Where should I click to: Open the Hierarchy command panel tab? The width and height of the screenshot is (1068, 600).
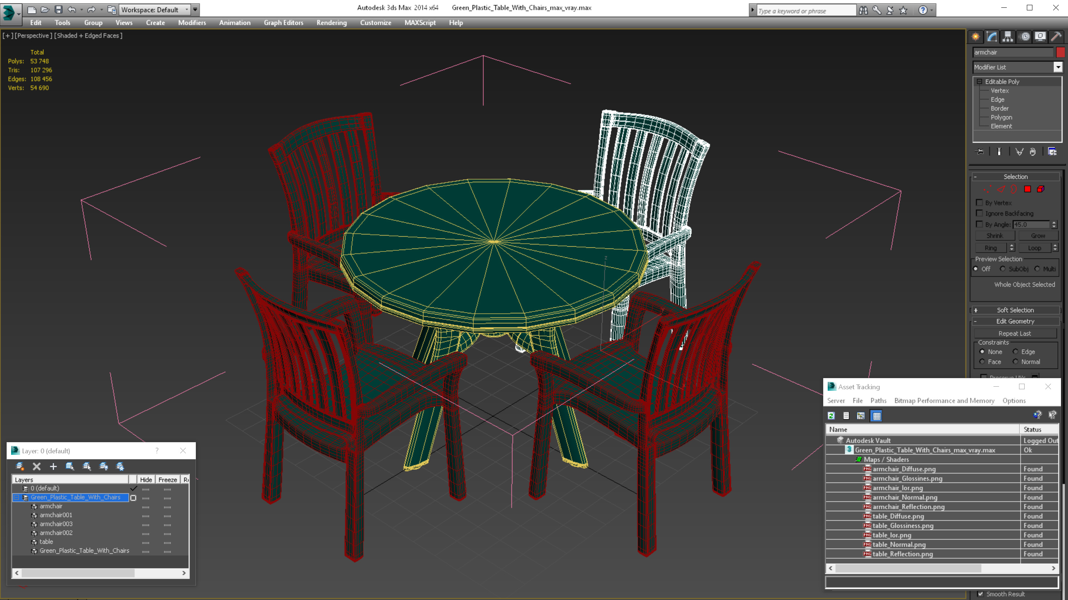[1008, 36]
